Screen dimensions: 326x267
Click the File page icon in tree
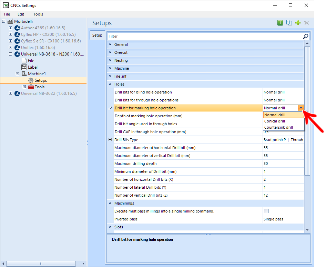click(x=24, y=61)
